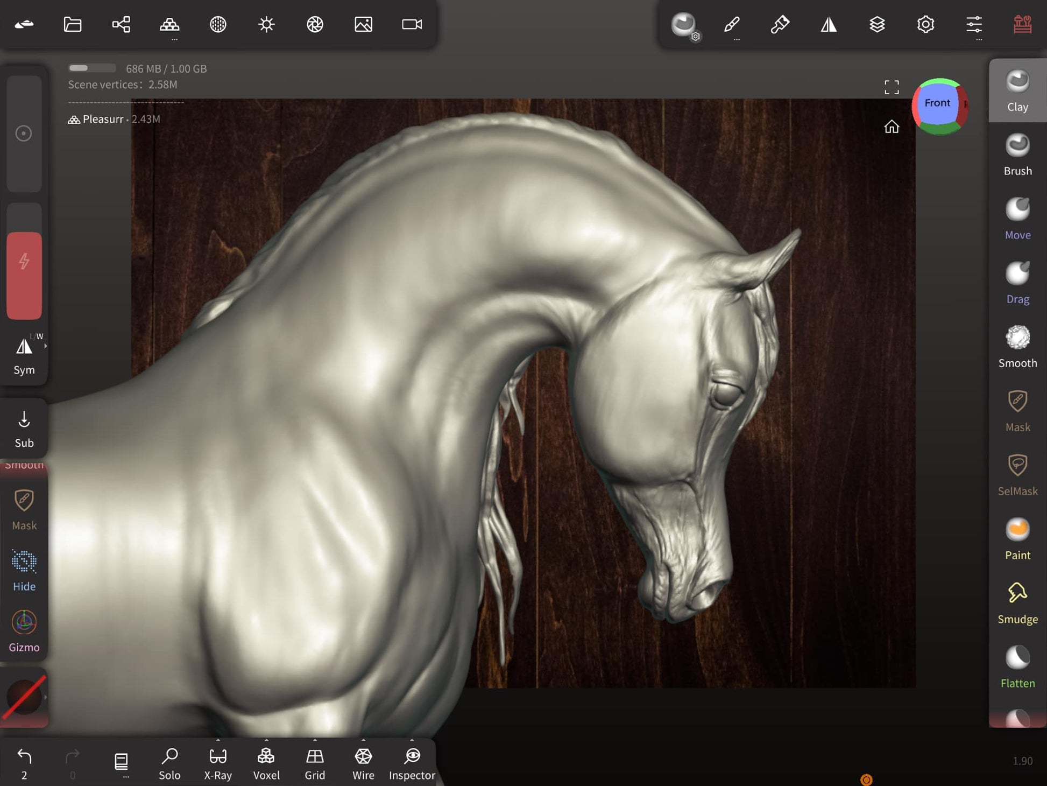Toggle X-Ray view mode

(218, 763)
